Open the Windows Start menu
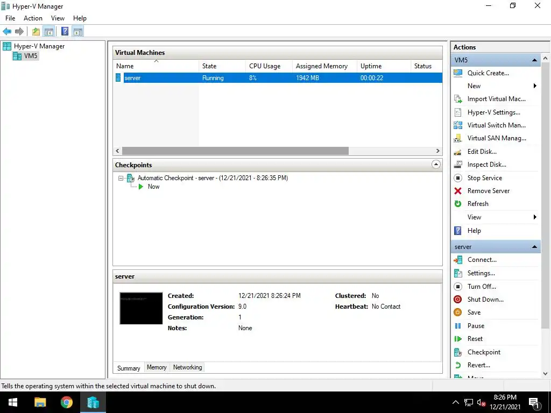Image resolution: width=551 pixels, height=413 pixels. (x=13, y=402)
